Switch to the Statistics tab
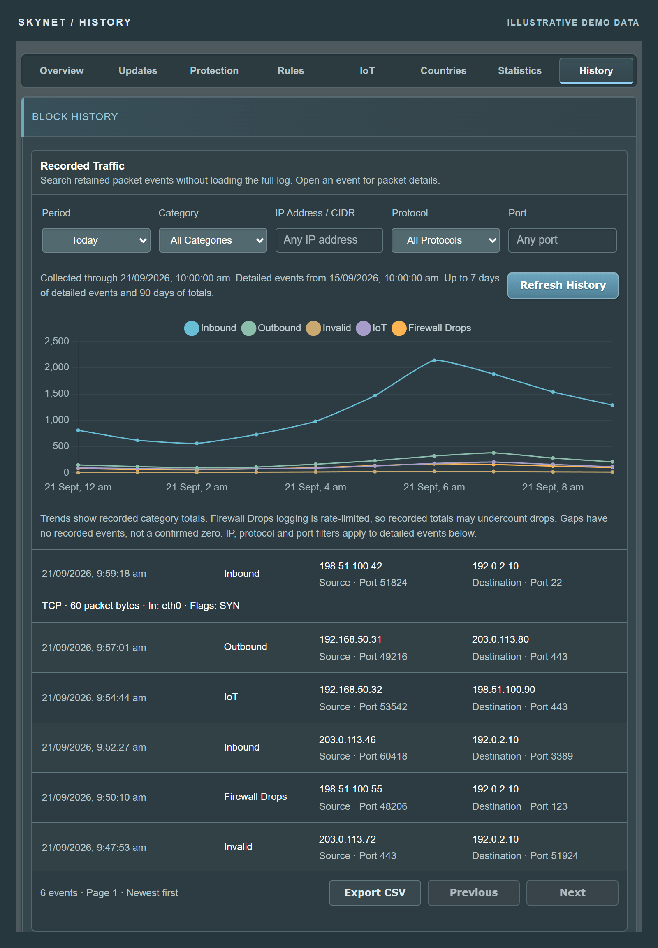The image size is (658, 948). pos(519,70)
